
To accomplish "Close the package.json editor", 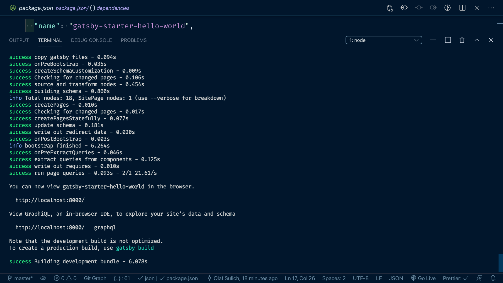I will click(477, 8).
